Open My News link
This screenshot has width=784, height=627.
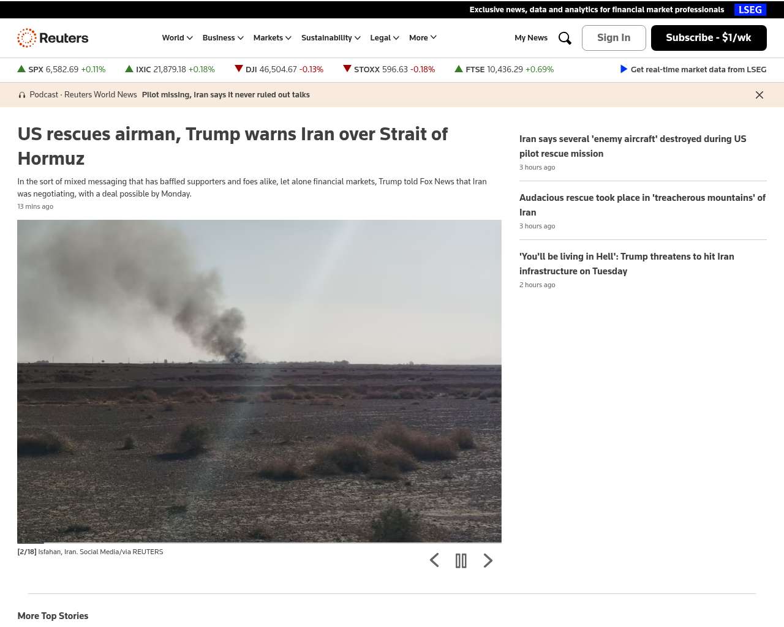click(531, 38)
